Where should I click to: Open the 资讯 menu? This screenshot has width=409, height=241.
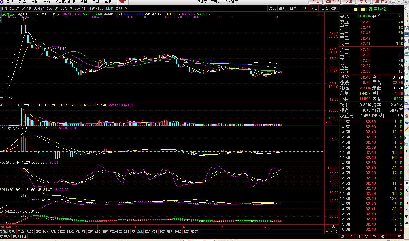point(83,2)
